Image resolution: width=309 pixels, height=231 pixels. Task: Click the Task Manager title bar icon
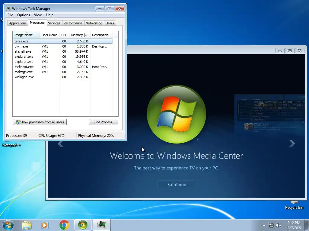[x=8, y=8]
